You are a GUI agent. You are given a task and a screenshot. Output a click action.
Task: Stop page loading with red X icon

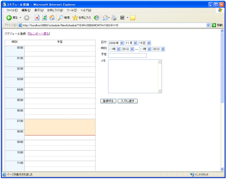pos(37,18)
